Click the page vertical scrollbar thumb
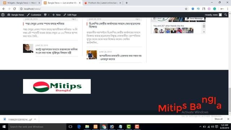The height and width of the screenshot is (130, 231). coord(230,100)
